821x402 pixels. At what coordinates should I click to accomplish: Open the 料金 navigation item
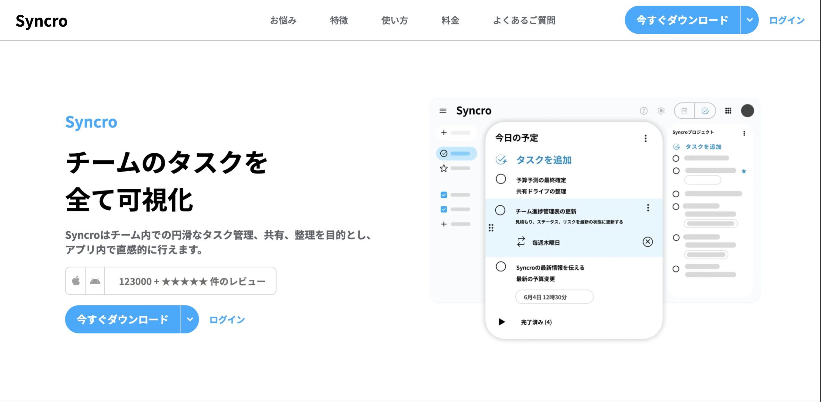pyautogui.click(x=450, y=20)
